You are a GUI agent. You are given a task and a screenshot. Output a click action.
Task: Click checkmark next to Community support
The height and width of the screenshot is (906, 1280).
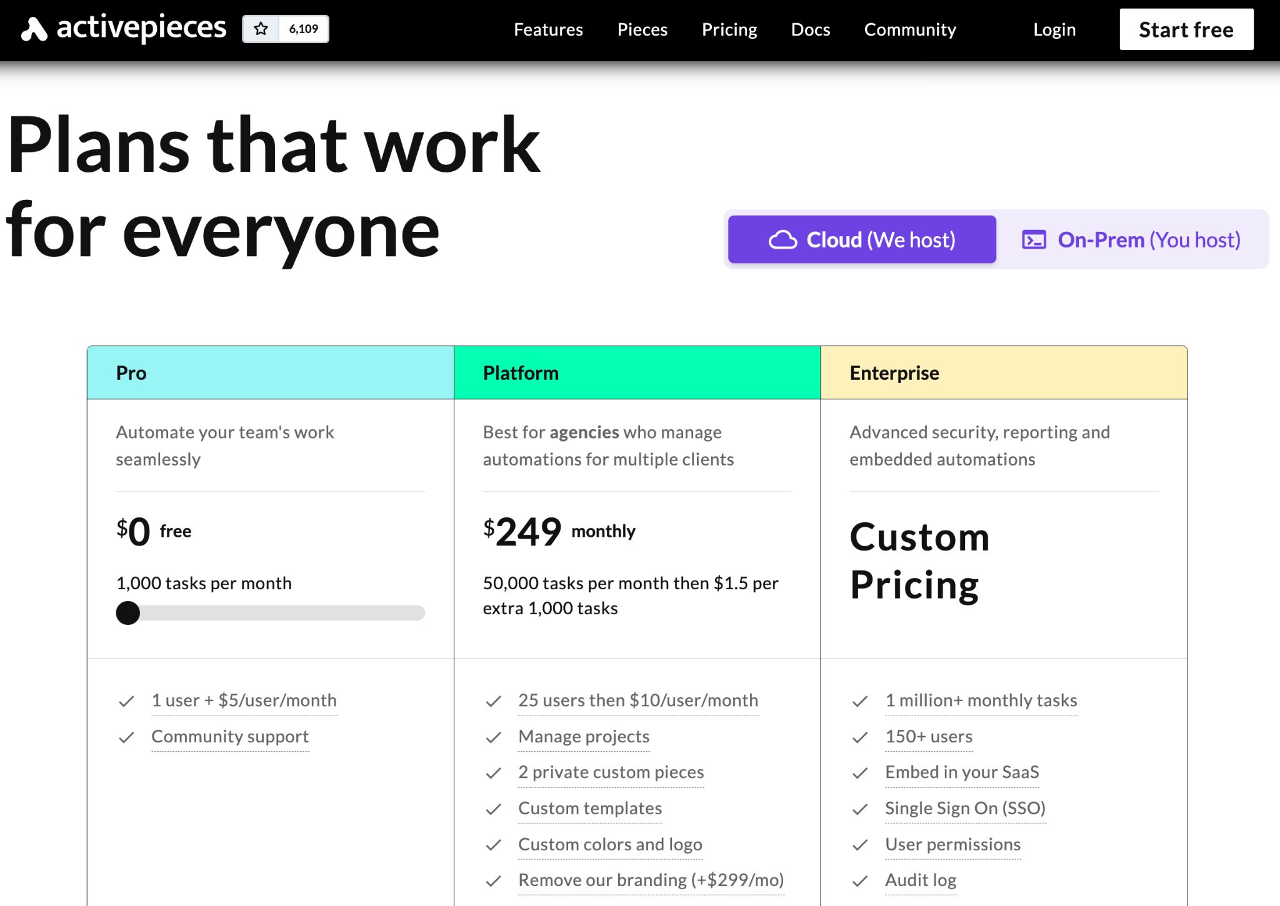pos(127,738)
